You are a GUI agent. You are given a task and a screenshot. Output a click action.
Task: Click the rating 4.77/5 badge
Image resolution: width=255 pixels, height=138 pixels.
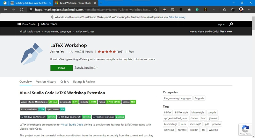pyautogui.click(x=109, y=102)
